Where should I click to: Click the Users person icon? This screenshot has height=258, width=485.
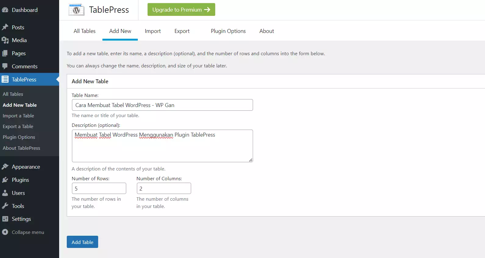5,193
